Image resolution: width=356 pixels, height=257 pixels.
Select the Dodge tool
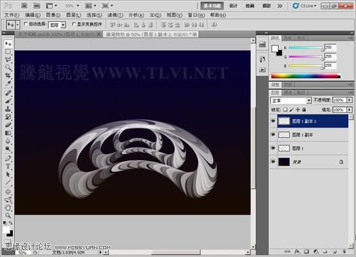click(x=8, y=149)
